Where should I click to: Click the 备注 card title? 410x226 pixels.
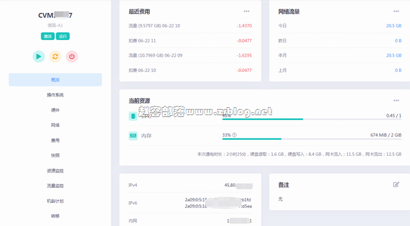pyautogui.click(x=284, y=185)
